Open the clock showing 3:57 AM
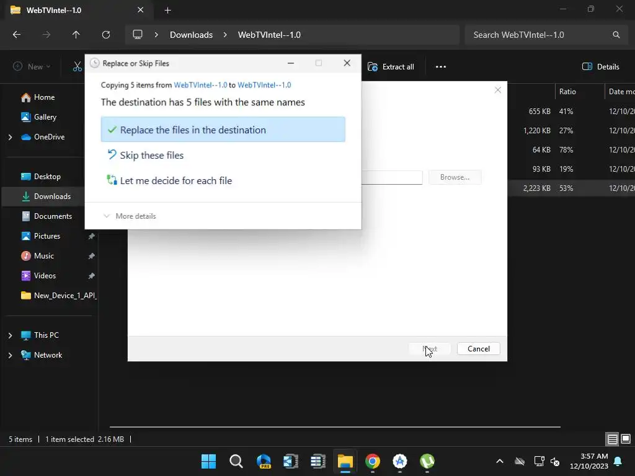 589,461
